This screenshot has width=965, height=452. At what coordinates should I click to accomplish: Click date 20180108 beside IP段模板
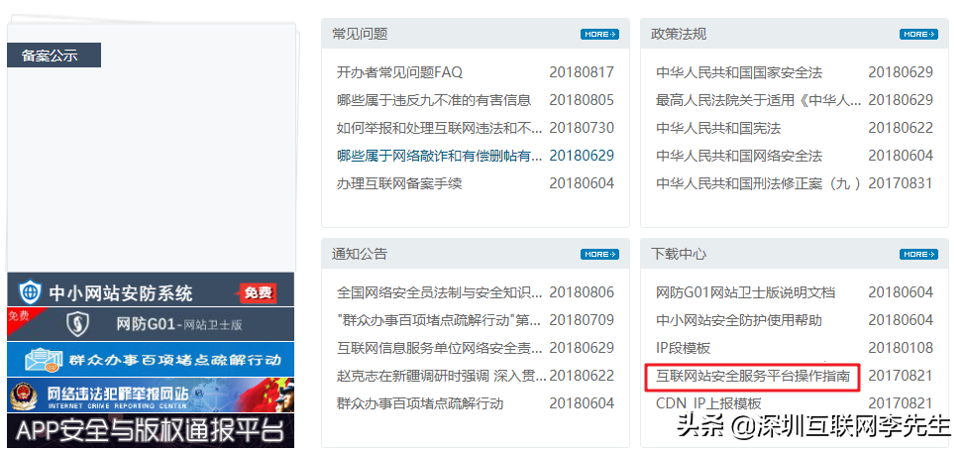pos(901,348)
